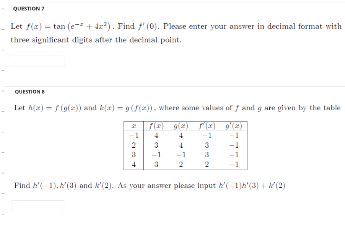Click the dash marker left of Question 7 answer box

tap(3, 50)
